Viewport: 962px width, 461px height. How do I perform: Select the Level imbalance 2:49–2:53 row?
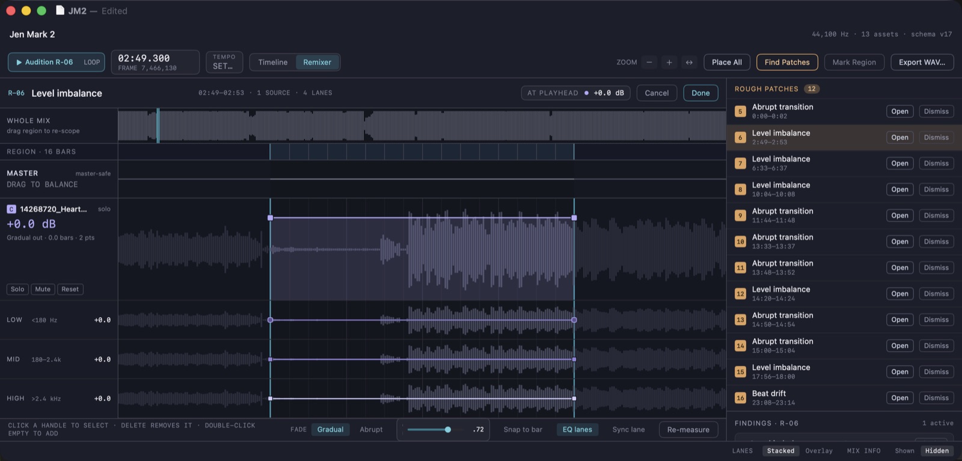844,137
